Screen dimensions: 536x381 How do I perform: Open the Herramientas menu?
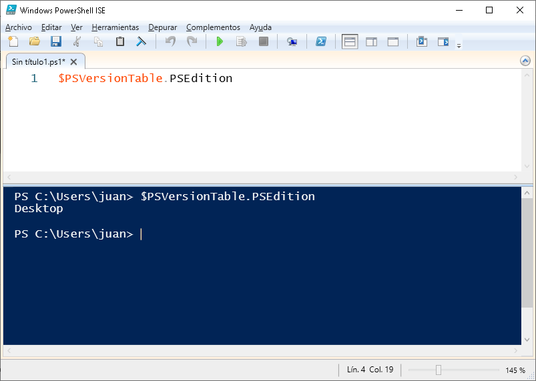pyautogui.click(x=115, y=27)
